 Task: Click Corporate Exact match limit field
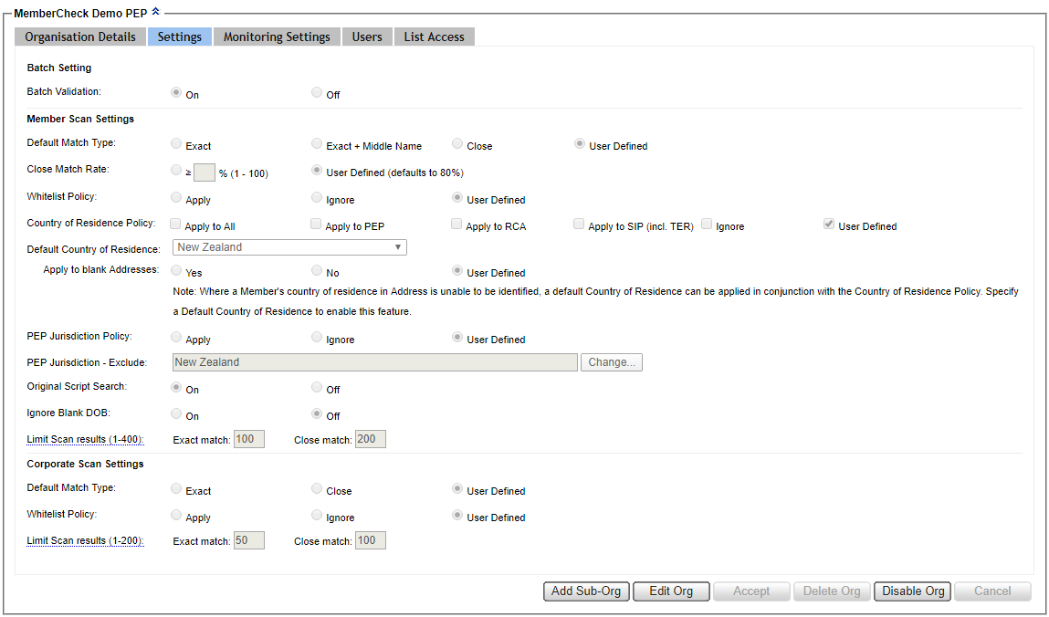249,540
